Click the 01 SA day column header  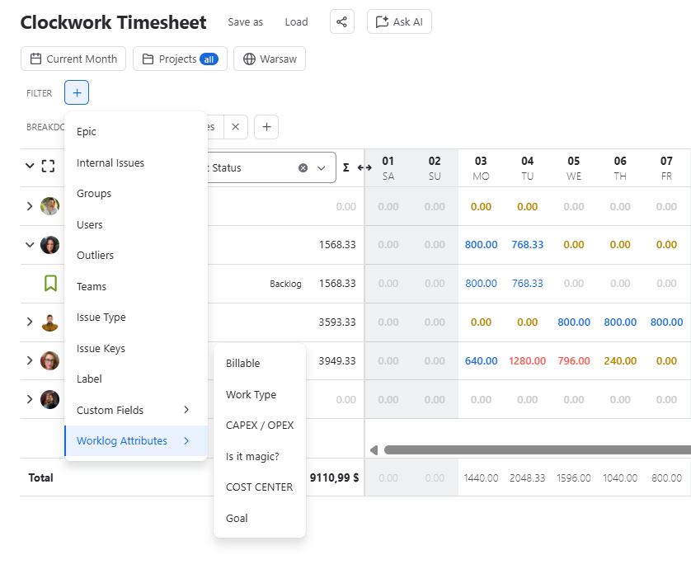pos(388,168)
